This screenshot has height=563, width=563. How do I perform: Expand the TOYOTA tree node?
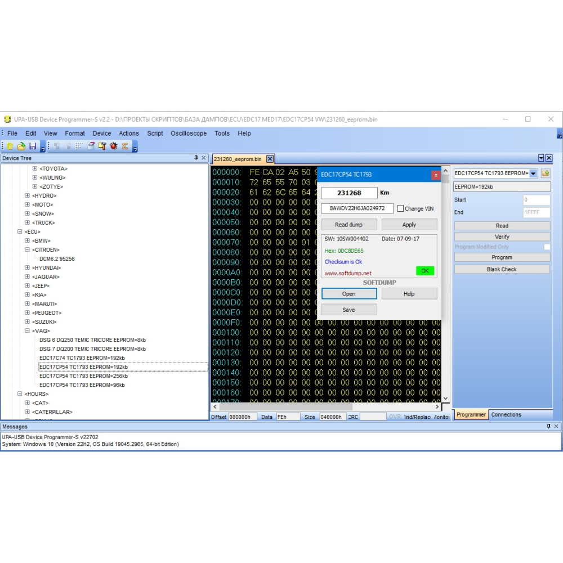(x=35, y=168)
